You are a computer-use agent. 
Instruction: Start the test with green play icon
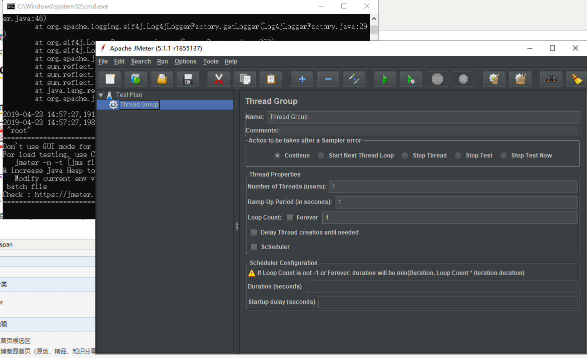(385, 79)
